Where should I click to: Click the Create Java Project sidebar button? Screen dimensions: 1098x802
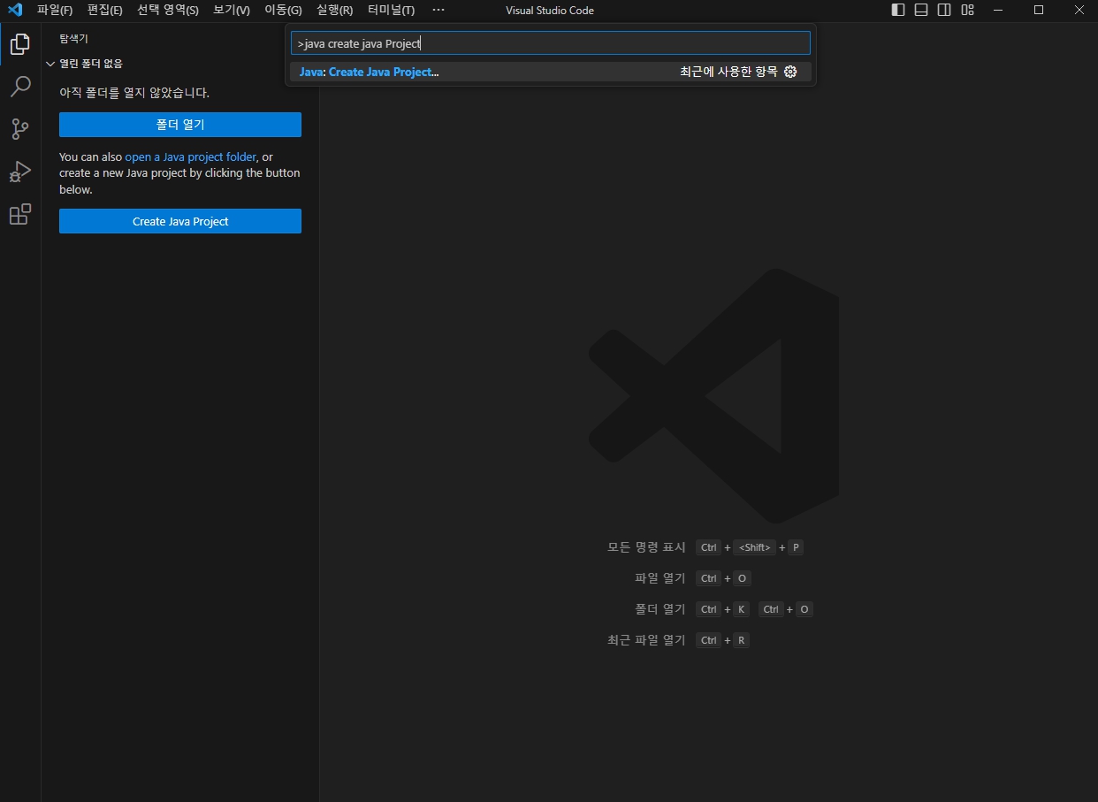[x=180, y=221]
